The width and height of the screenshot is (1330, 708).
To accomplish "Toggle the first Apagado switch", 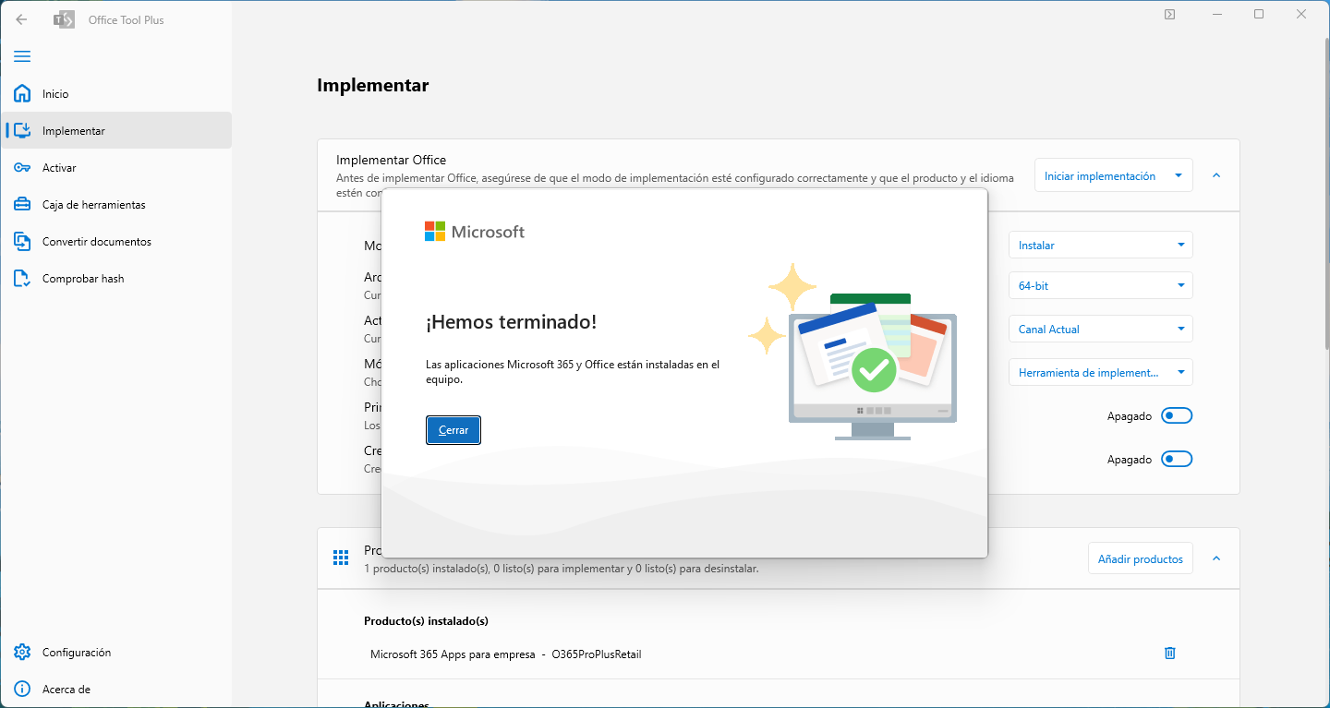I will pos(1177,415).
